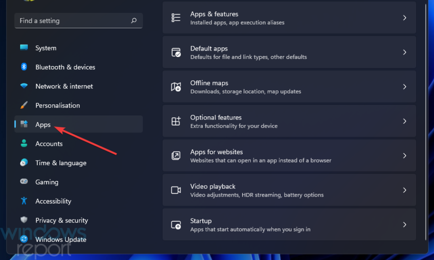Open Startup apps settings

coord(289,225)
